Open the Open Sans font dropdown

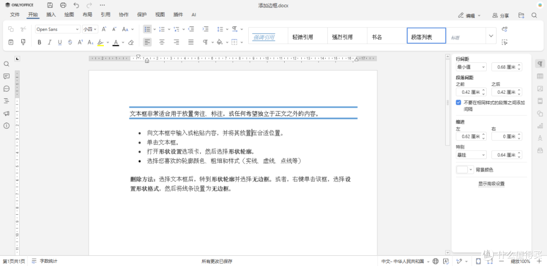point(58,29)
